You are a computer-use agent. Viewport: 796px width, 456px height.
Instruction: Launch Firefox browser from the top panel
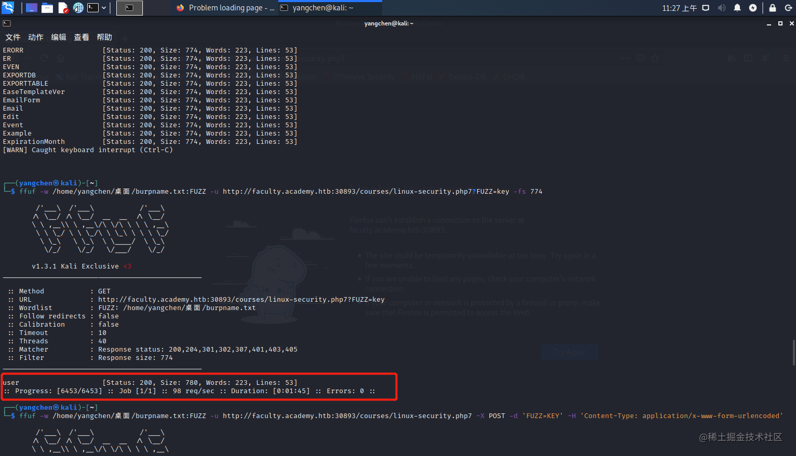pyautogui.click(x=77, y=7)
